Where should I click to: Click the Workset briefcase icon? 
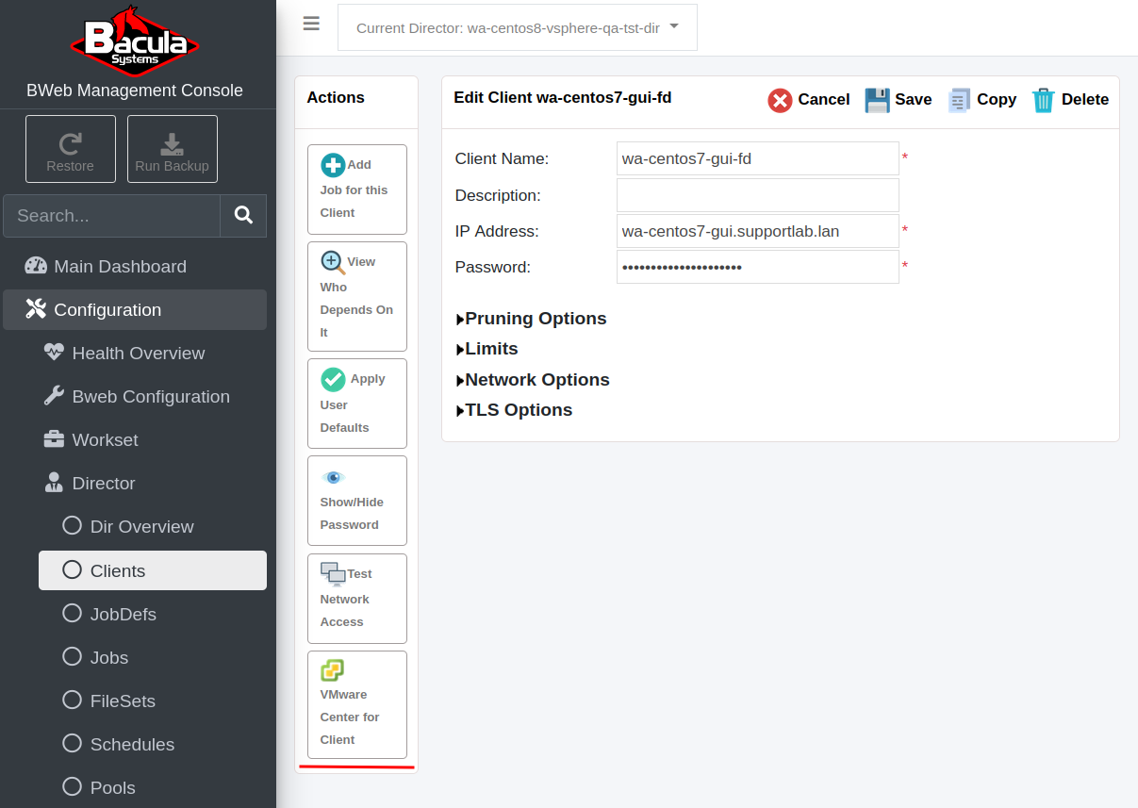coord(54,439)
